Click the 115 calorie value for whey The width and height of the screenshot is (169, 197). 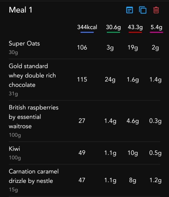(82, 80)
